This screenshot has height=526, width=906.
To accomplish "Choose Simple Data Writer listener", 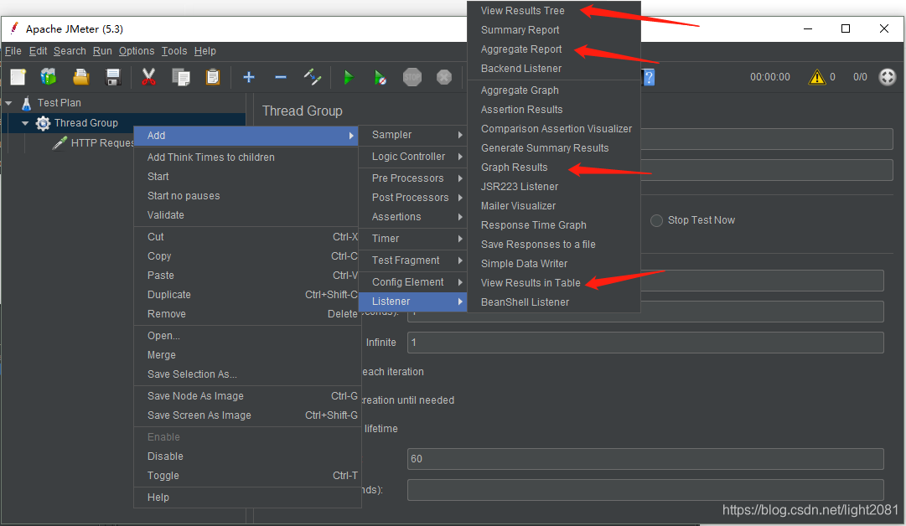I will click(x=553, y=263).
